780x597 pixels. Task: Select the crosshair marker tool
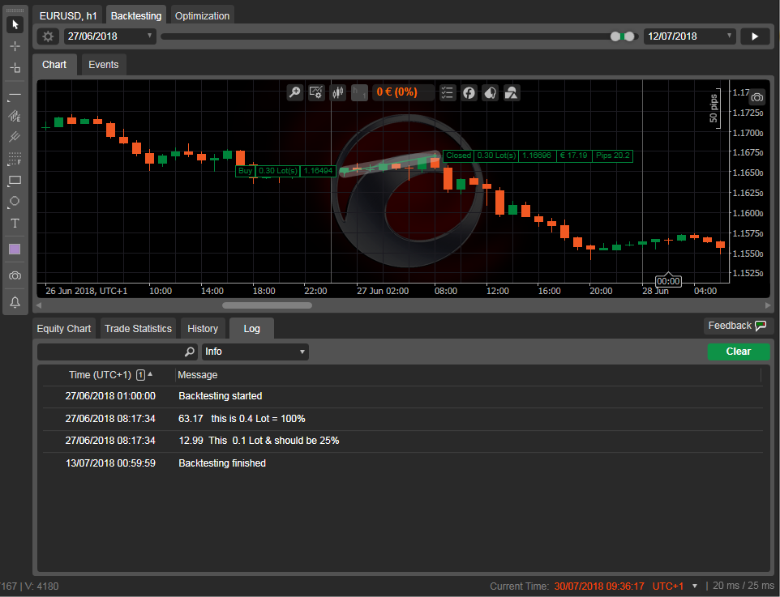pos(15,67)
